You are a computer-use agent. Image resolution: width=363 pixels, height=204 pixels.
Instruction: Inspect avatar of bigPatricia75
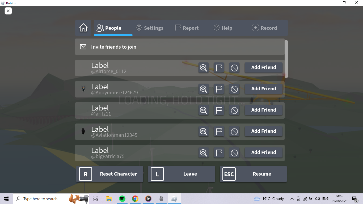click(x=204, y=153)
